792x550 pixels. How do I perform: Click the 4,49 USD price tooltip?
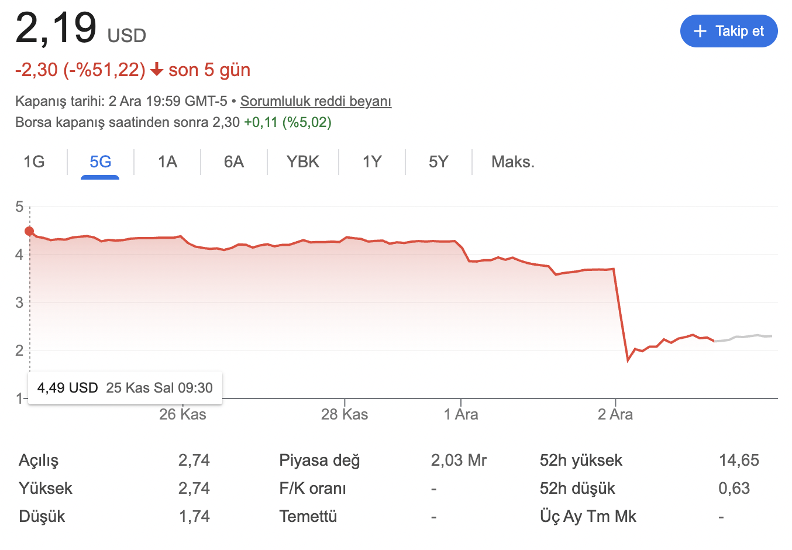125,388
